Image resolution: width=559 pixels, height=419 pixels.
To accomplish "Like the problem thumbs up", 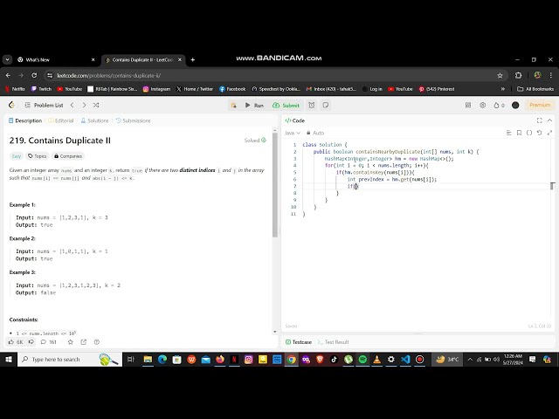I will tap(16, 342).
